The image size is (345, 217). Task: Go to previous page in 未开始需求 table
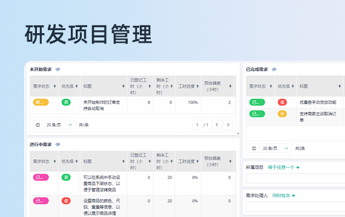pyautogui.click(x=217, y=125)
